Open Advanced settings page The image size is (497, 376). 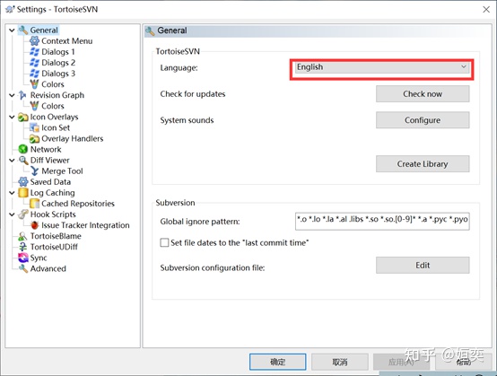[x=48, y=268]
